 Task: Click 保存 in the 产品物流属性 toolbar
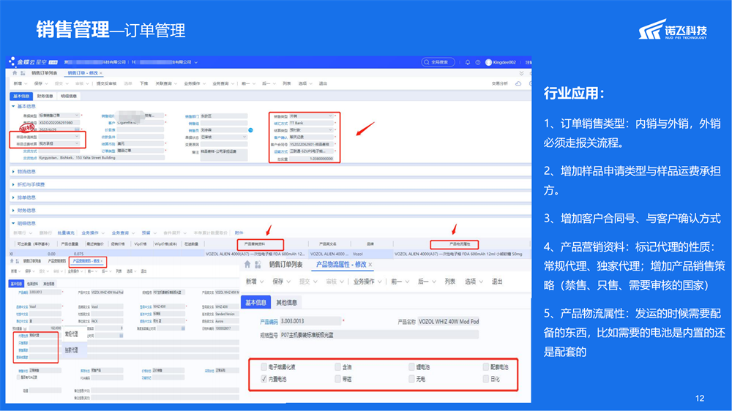(x=277, y=282)
